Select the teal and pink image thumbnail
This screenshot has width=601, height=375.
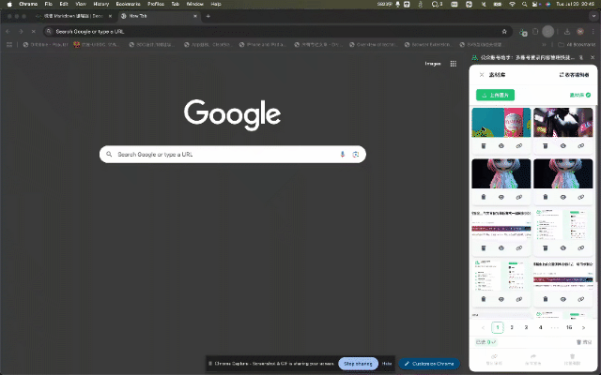click(x=501, y=123)
